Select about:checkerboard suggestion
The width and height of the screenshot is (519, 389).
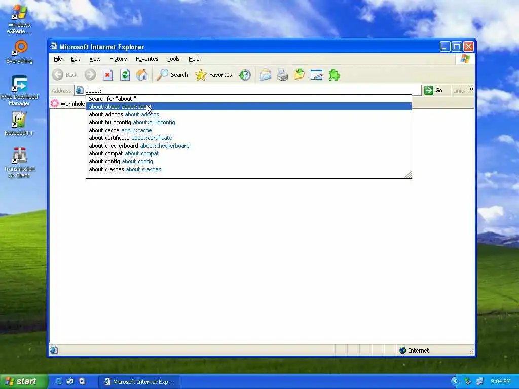(x=248, y=145)
